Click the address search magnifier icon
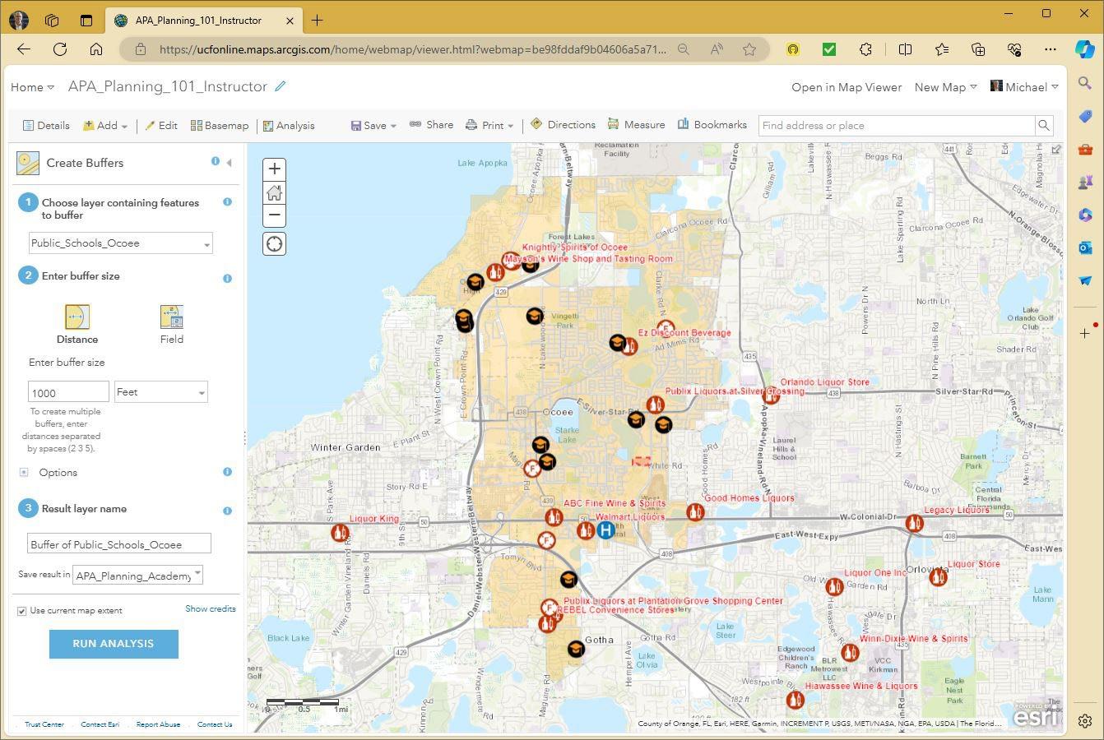Viewport: 1104px width, 740px height. [x=1044, y=126]
